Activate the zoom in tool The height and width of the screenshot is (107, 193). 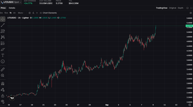[3, 76]
